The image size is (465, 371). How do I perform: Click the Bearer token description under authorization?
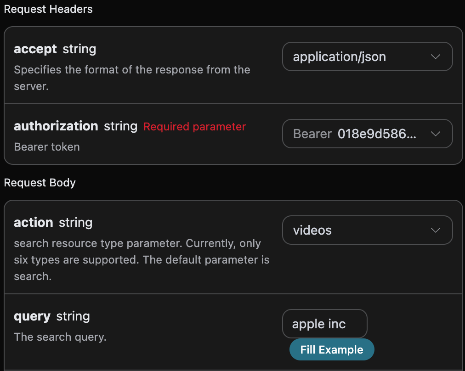click(x=47, y=147)
